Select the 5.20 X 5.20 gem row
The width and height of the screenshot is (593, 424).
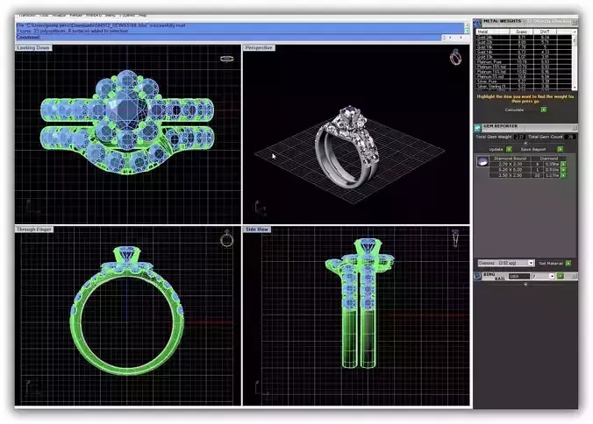coord(525,170)
